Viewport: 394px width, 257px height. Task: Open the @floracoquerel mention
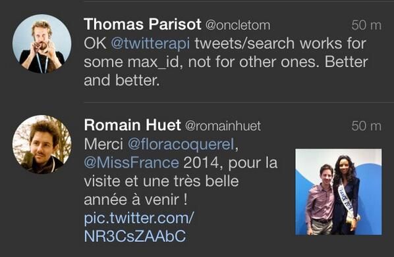[x=181, y=144]
